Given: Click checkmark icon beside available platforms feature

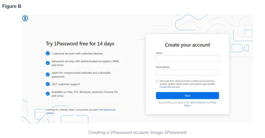Looking at the screenshot, I should (48, 94).
